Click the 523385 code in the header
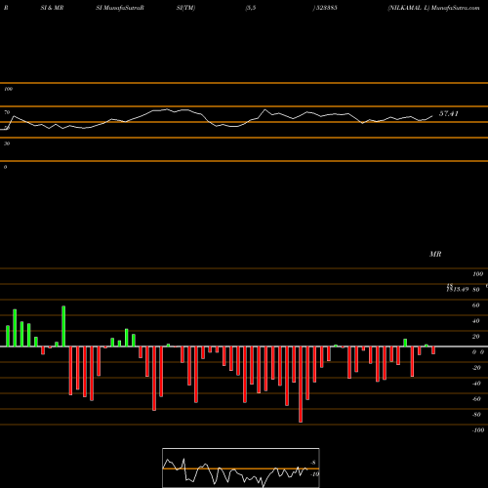Image resolution: width=488 pixels, height=488 pixels. pyautogui.click(x=326, y=8)
